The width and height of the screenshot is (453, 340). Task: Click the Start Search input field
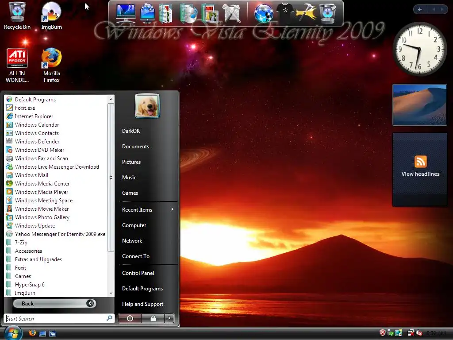click(x=56, y=318)
